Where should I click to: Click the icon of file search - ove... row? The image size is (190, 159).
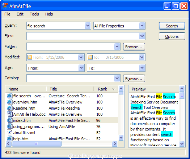[9, 96]
